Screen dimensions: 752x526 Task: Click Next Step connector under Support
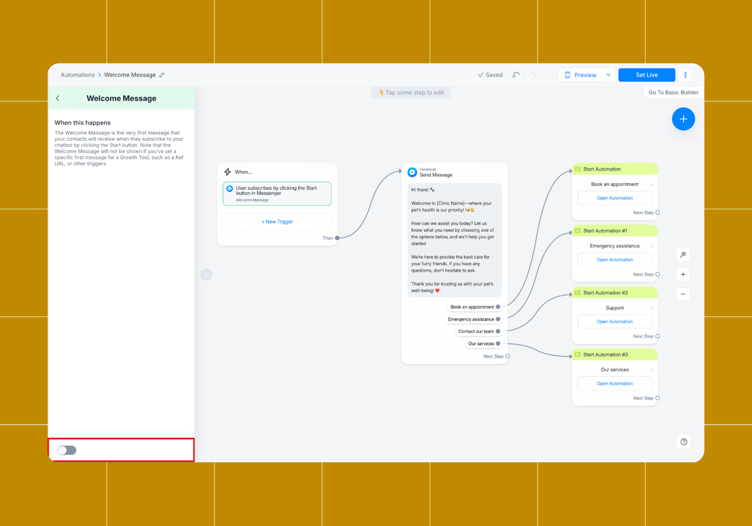[x=658, y=336]
